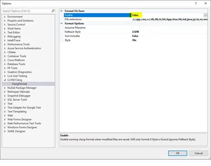Click the search magnifier icon

pos(53,11)
